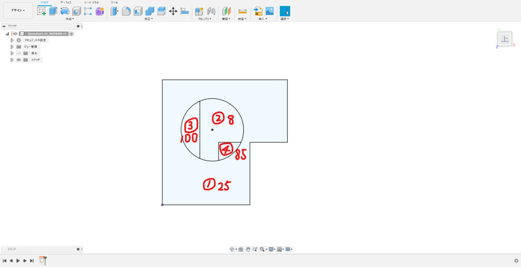
Task: Open Display Settings monitor icon
Action: (x=271, y=249)
